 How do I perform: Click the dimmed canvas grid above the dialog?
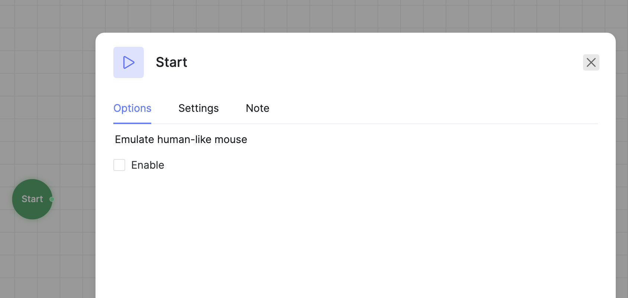pos(297,15)
